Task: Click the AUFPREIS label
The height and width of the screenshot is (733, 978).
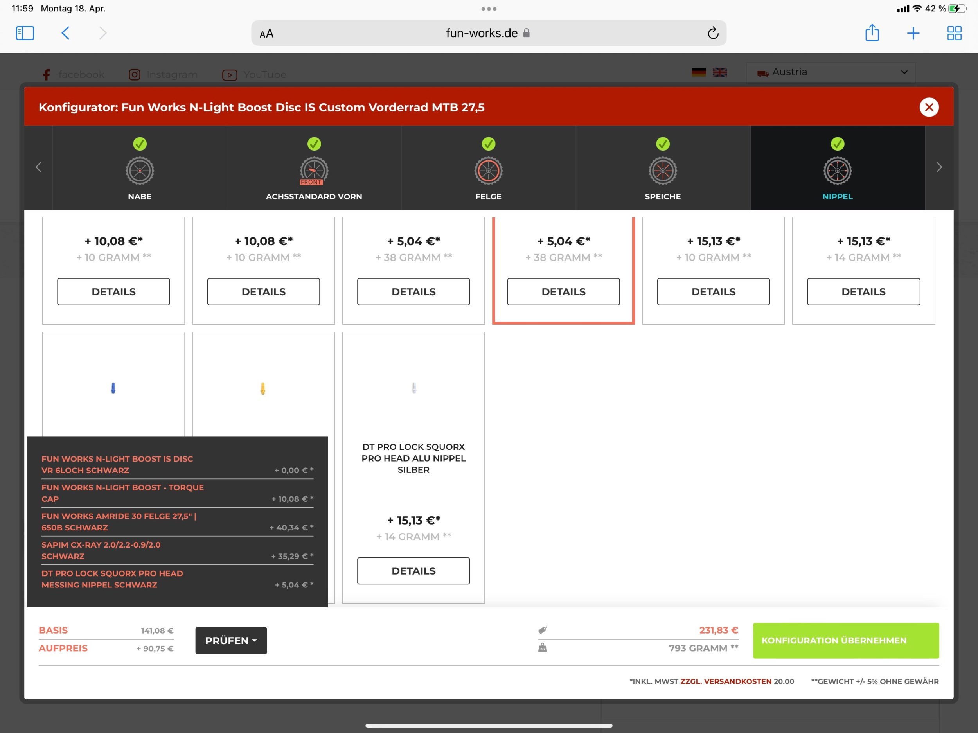Action: tap(63, 648)
